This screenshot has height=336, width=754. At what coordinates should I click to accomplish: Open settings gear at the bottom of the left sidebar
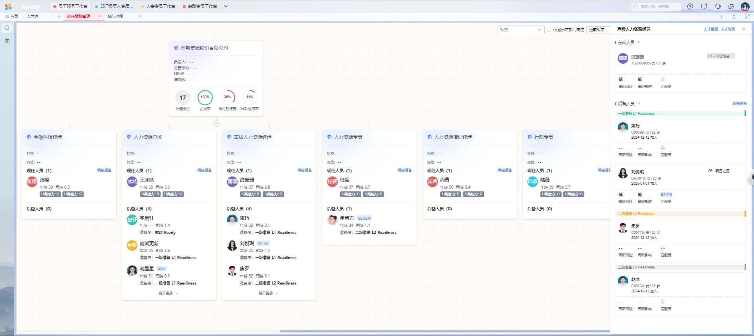point(7,329)
